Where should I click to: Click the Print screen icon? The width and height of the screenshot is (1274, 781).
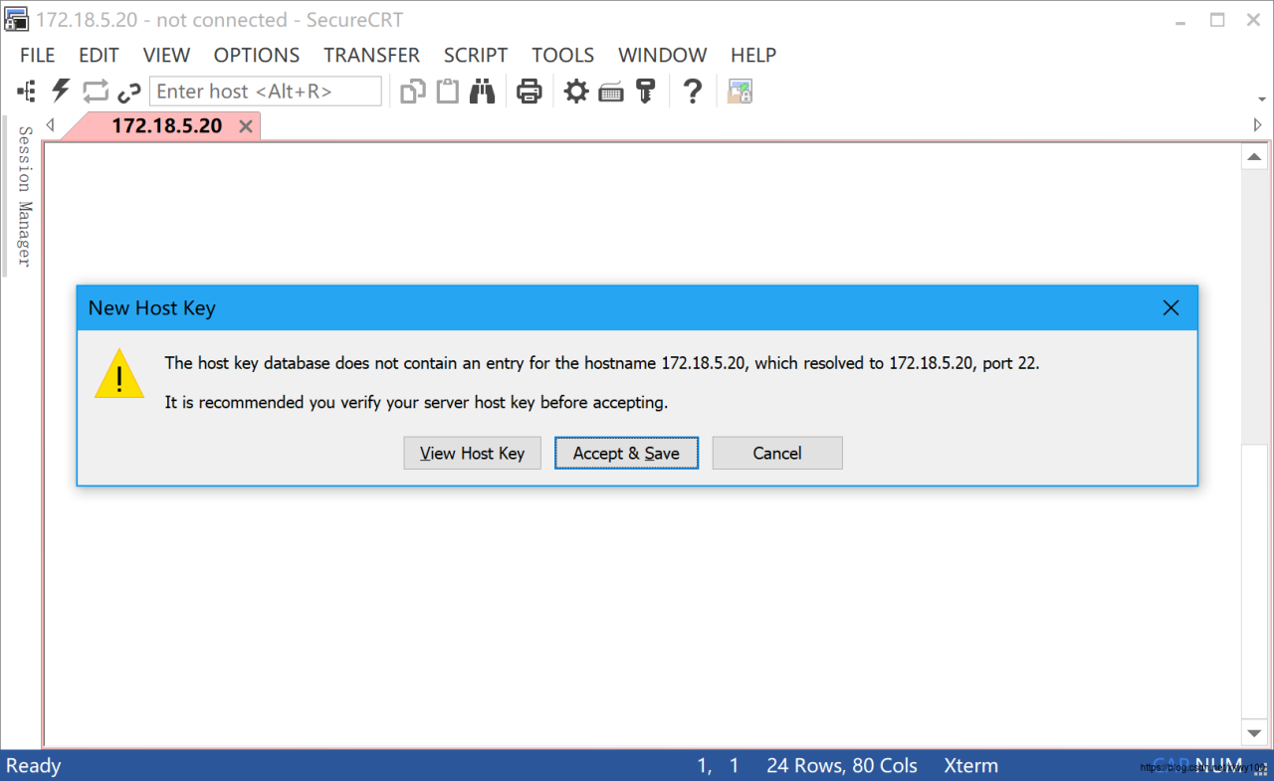click(529, 91)
